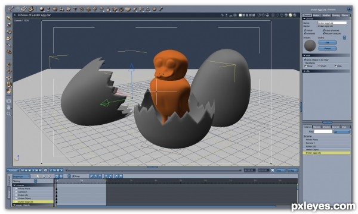Choose the highlighted sphere display mode icon in view header
358x214 pixels.
coord(290,15)
